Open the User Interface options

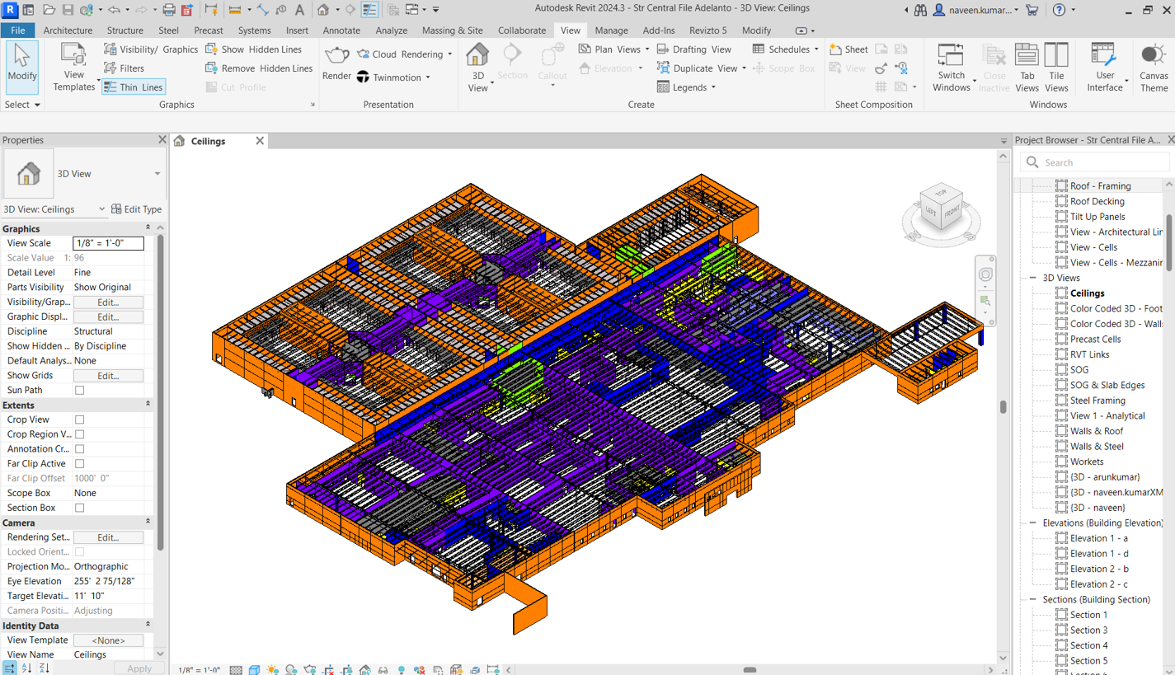(x=1104, y=67)
